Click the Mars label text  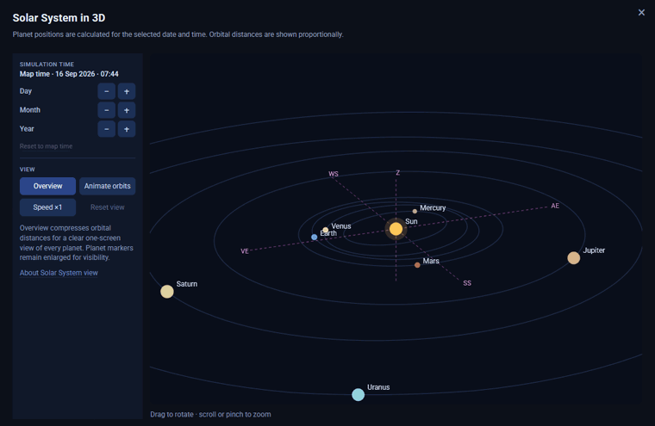tap(431, 261)
